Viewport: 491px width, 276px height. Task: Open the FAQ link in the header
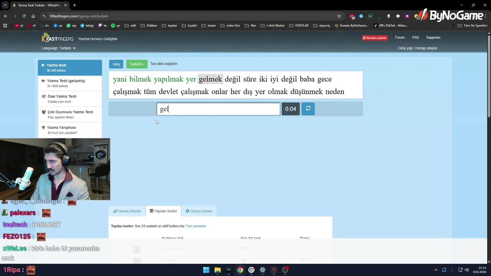click(415, 38)
